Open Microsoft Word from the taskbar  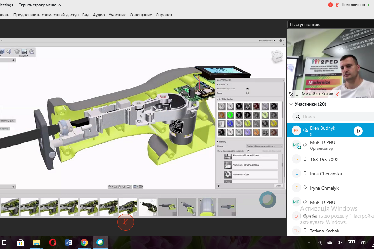68,243
